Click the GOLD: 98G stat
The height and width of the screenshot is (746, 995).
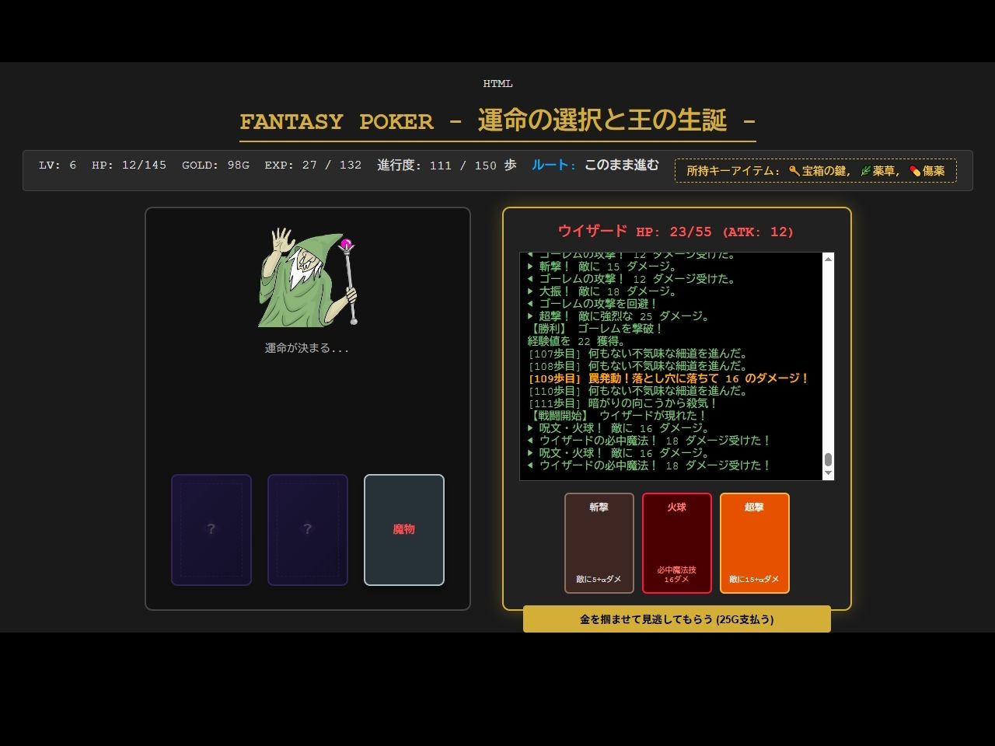pos(215,166)
